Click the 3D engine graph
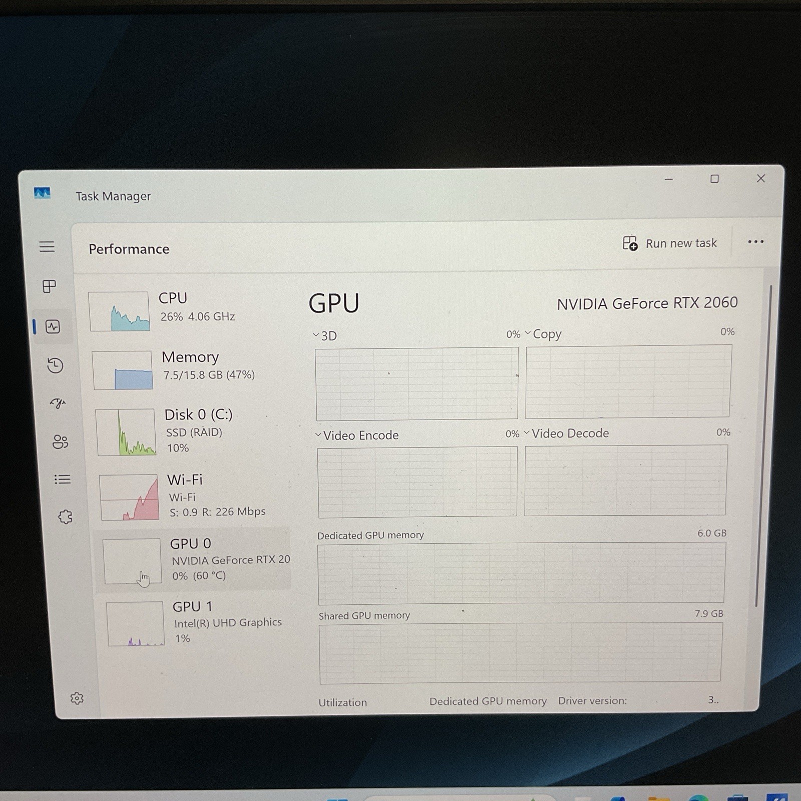The height and width of the screenshot is (801, 801). (417, 384)
